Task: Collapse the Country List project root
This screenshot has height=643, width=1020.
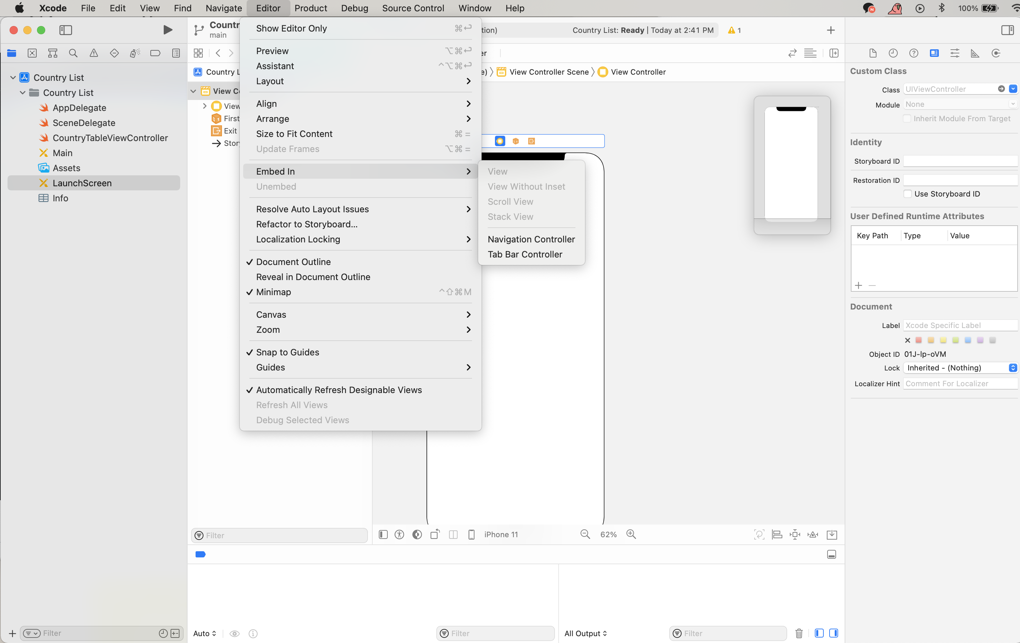Action: pos(13,77)
